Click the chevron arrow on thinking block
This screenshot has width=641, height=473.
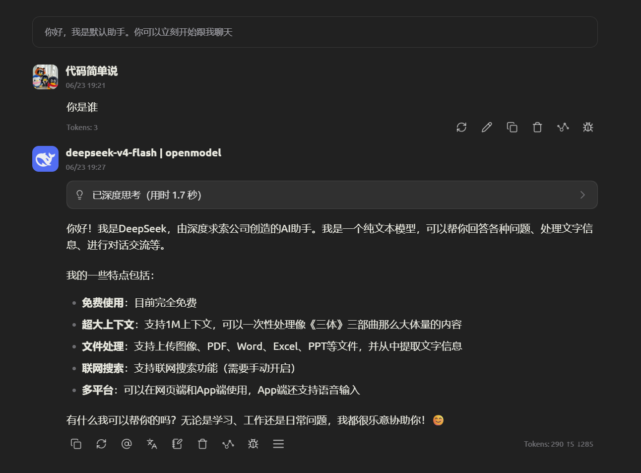[x=582, y=195]
